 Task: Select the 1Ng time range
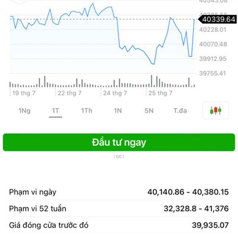(x=25, y=111)
